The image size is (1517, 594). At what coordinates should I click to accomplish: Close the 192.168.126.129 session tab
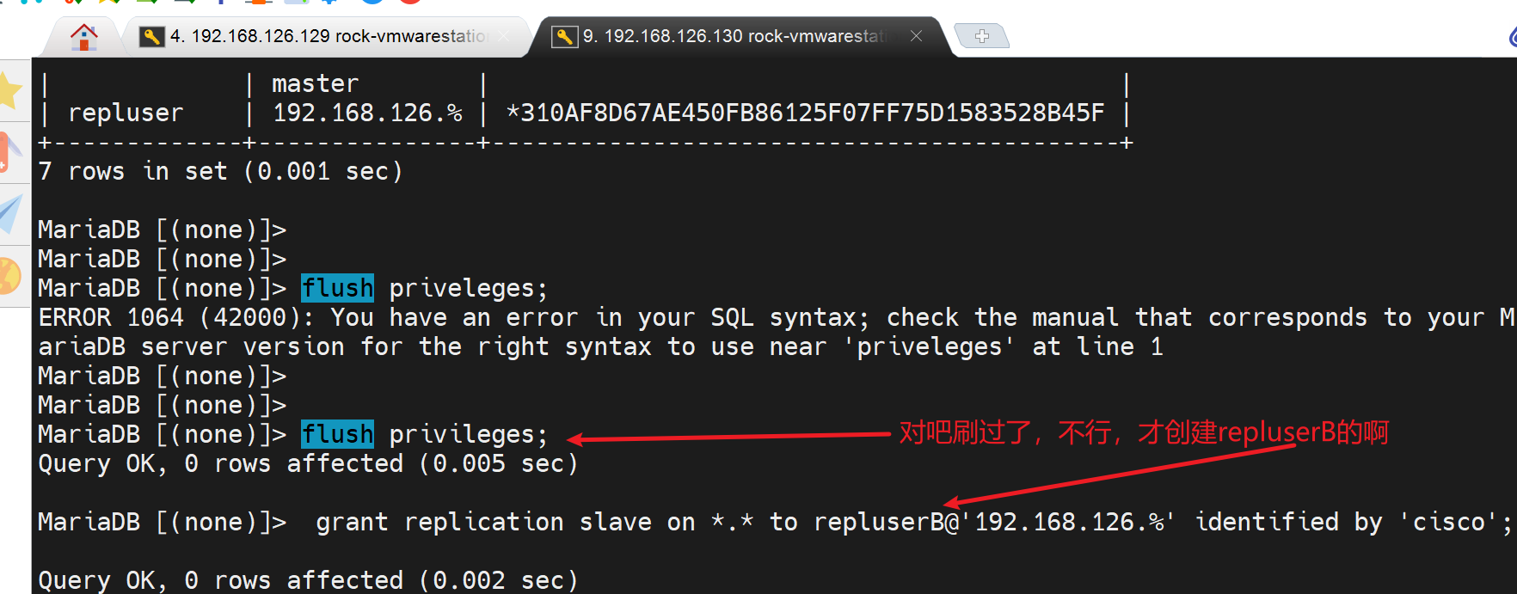503,36
